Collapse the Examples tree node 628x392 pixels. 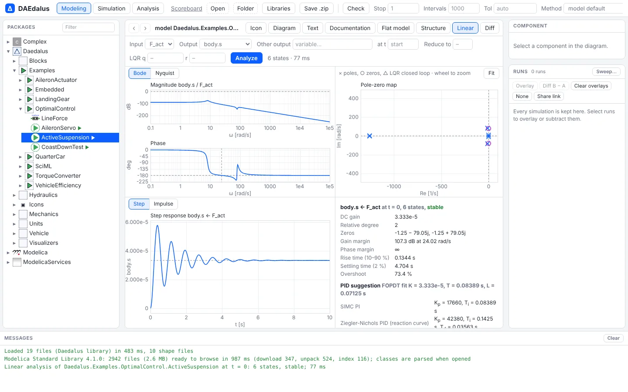14,71
